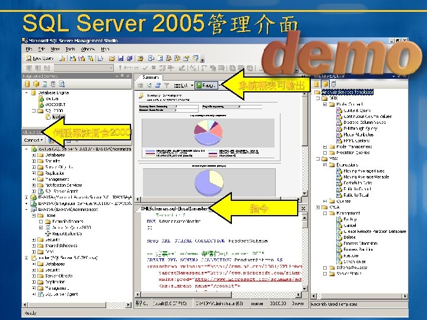Click the Parse checkmark icon in SQL editor toolbar

(145, 68)
